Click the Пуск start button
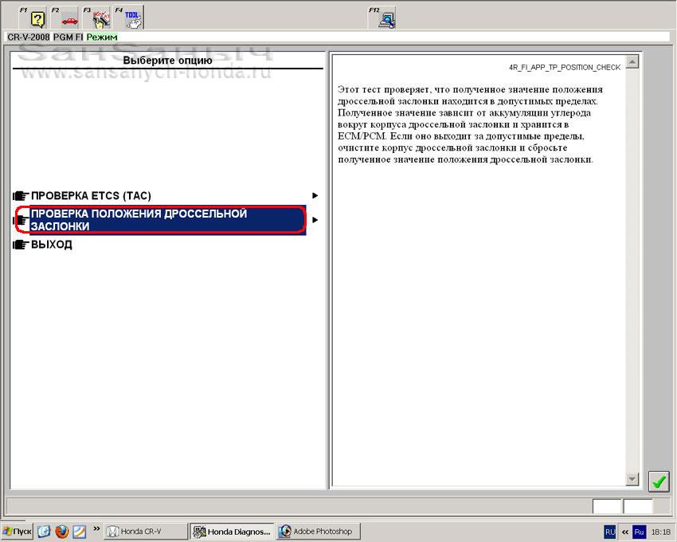The height and width of the screenshot is (542, 677). coord(18,532)
